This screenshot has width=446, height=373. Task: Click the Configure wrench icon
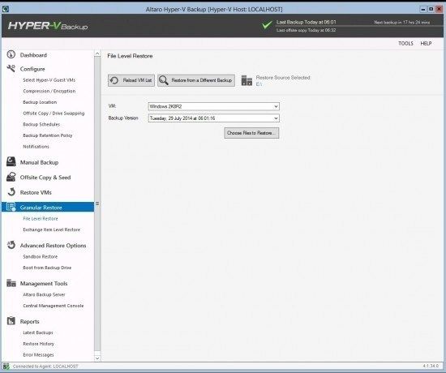click(x=11, y=69)
